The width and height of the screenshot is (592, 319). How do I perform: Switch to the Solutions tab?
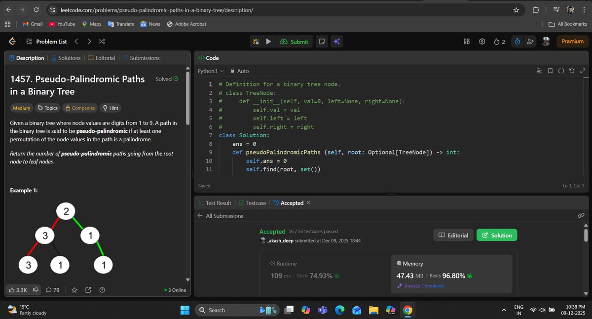[x=66, y=58]
